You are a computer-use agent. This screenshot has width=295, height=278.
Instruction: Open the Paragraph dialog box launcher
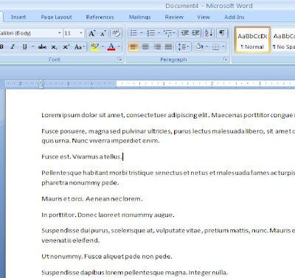(x=226, y=59)
